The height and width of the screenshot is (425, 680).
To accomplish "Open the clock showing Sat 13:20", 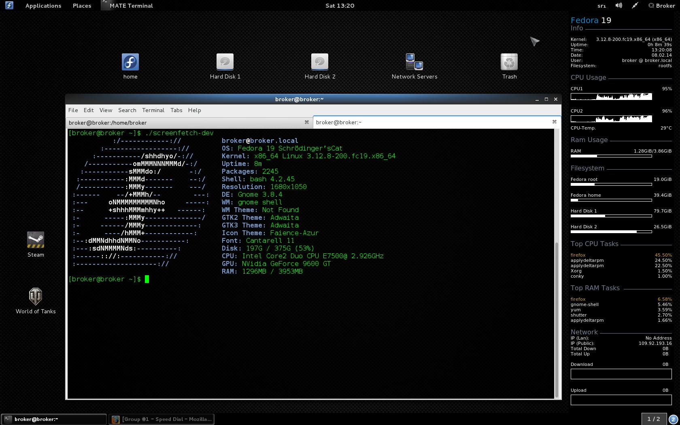I will click(340, 6).
